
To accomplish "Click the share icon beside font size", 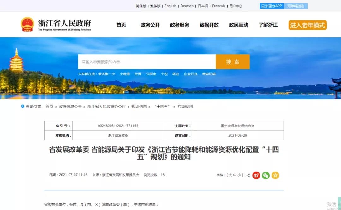I will coord(248,175).
